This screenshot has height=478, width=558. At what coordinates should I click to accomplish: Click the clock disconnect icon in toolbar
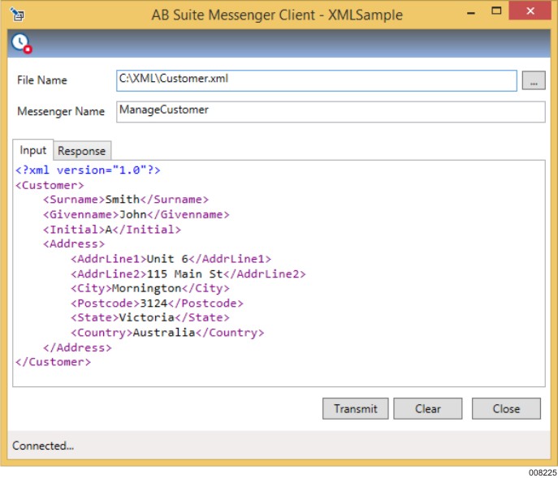(22, 44)
